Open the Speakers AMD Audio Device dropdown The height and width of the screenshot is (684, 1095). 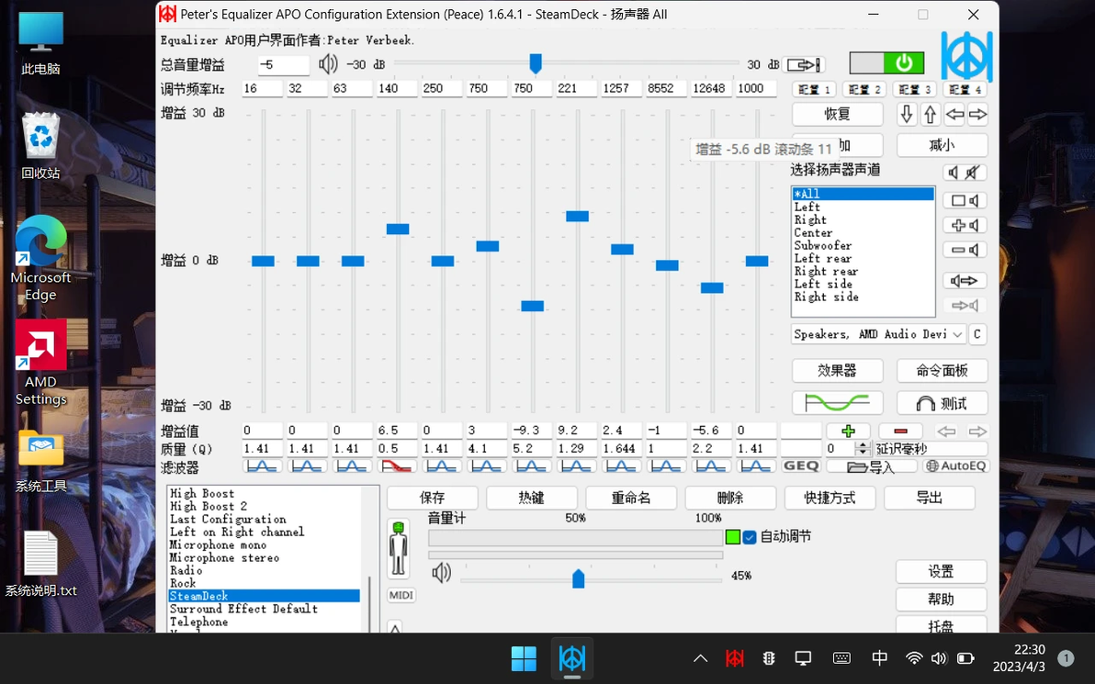point(878,334)
